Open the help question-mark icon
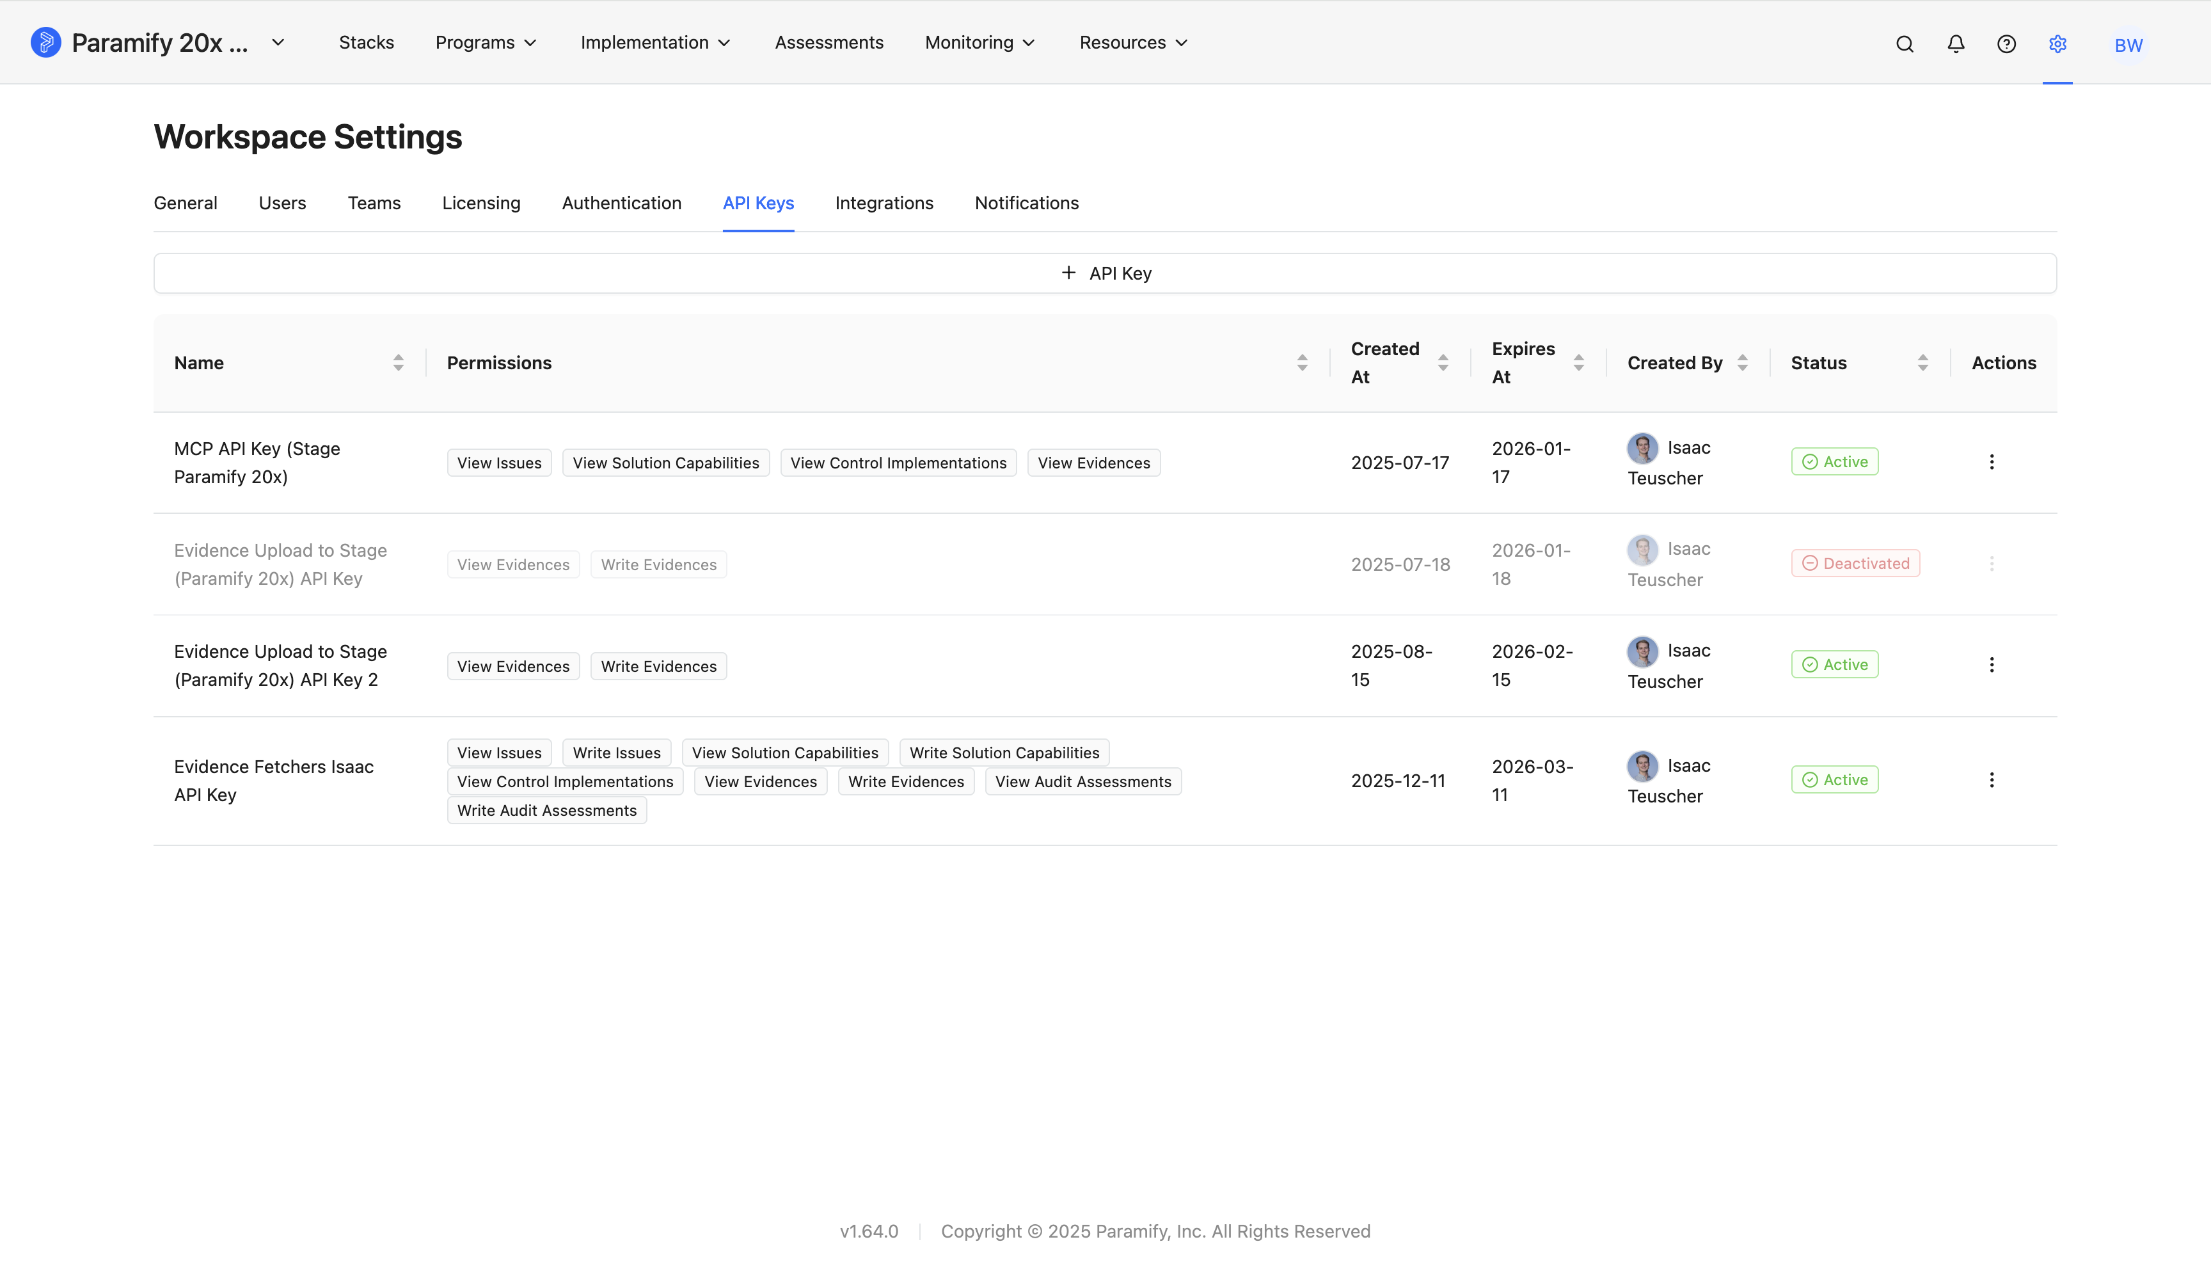Viewport: 2211px width, 1276px height. [x=2006, y=44]
